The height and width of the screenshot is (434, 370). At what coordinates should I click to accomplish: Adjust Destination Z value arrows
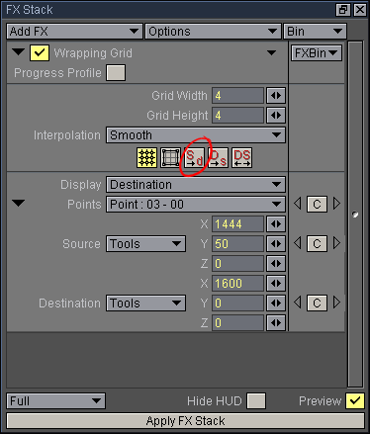276,323
